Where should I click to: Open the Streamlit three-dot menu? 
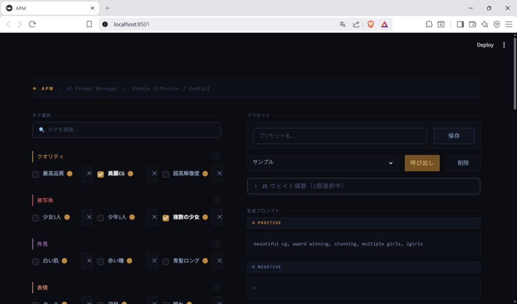(x=504, y=45)
